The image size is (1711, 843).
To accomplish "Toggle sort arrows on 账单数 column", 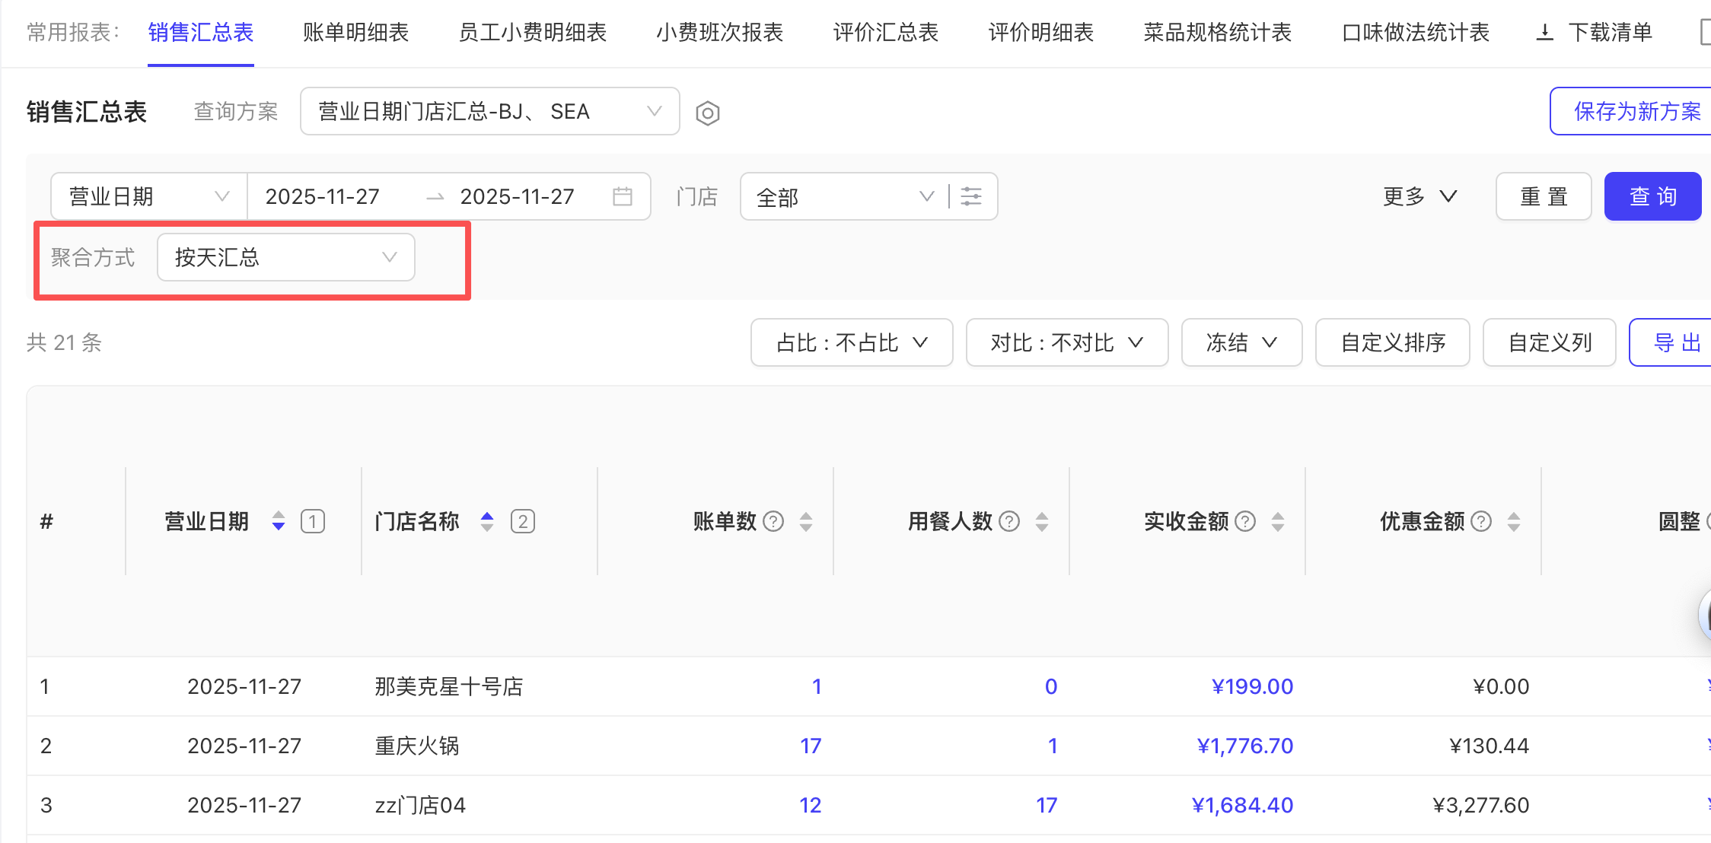I will click(806, 521).
